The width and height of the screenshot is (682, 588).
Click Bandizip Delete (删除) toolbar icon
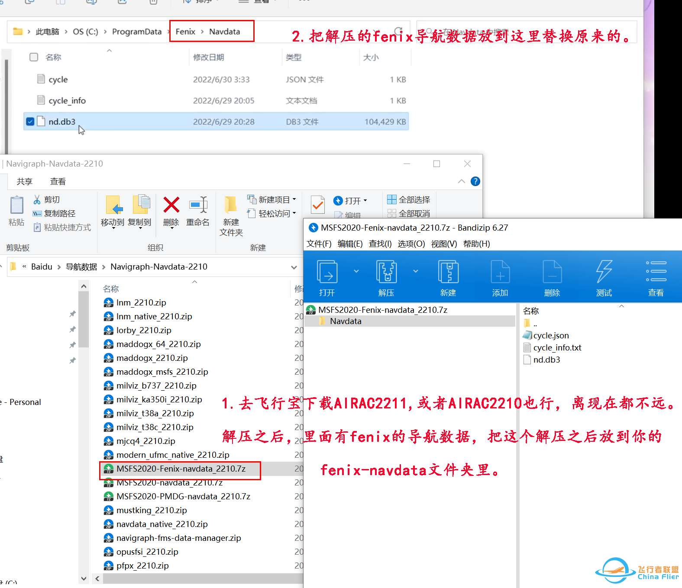pyautogui.click(x=552, y=272)
